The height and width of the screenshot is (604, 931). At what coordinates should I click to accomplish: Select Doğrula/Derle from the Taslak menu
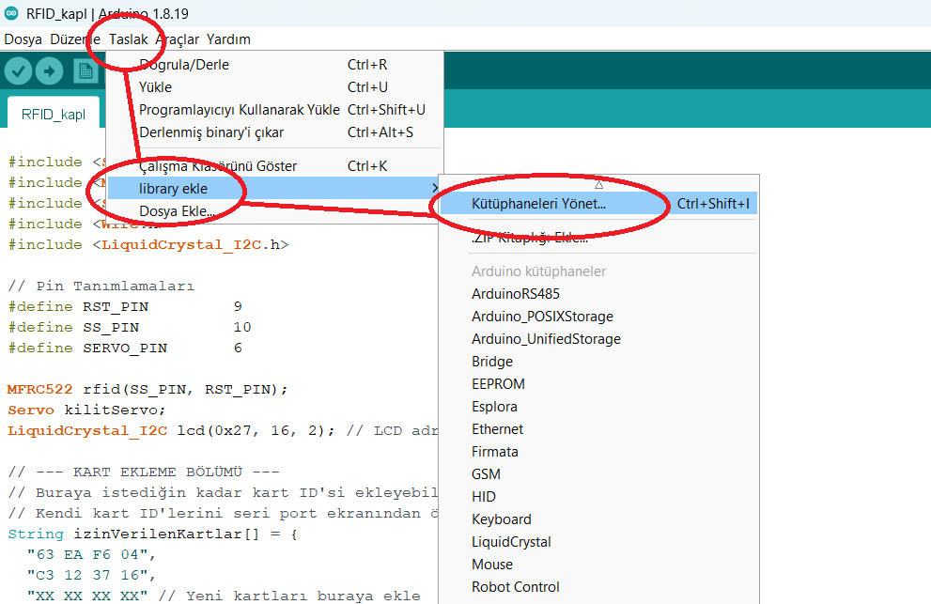click(x=184, y=65)
